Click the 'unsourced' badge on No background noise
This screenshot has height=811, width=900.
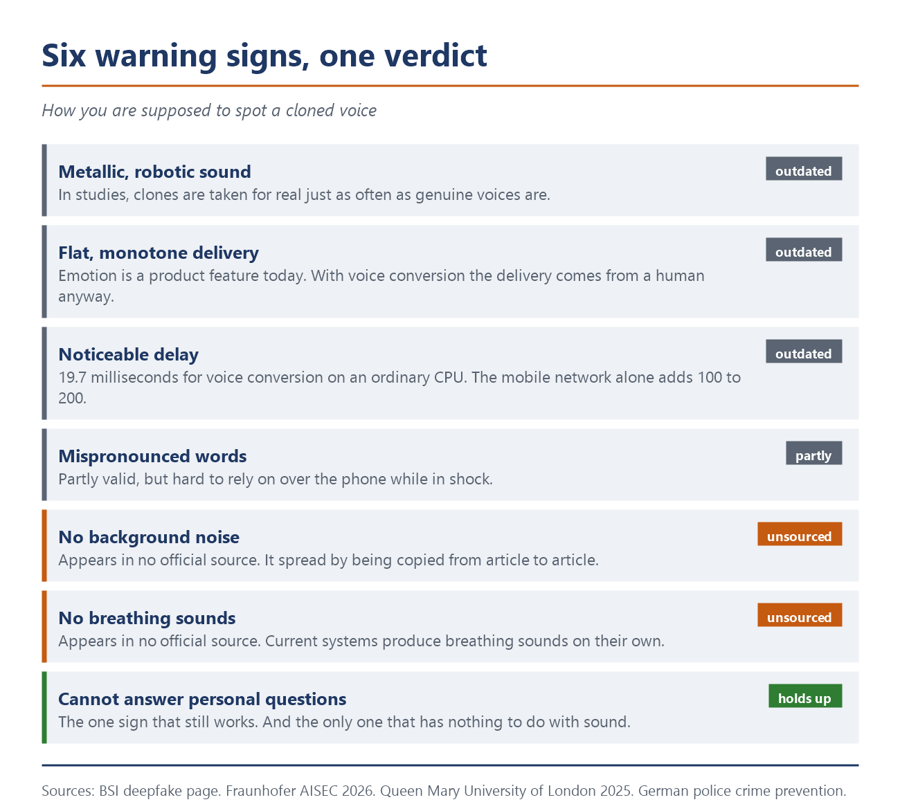click(800, 534)
